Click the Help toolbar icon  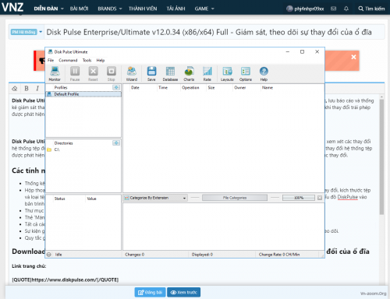tap(264, 74)
